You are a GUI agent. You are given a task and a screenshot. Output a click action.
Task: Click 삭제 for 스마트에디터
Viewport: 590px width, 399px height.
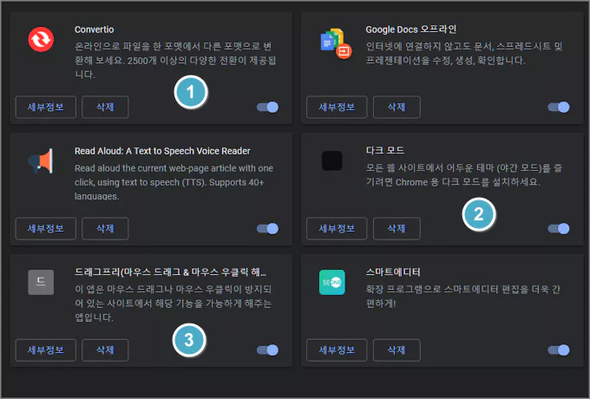tap(397, 350)
